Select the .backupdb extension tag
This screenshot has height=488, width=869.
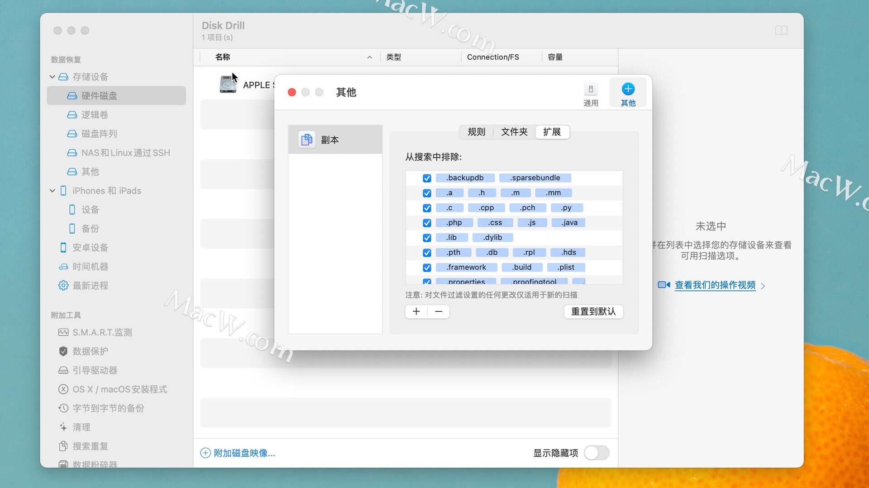click(x=465, y=178)
